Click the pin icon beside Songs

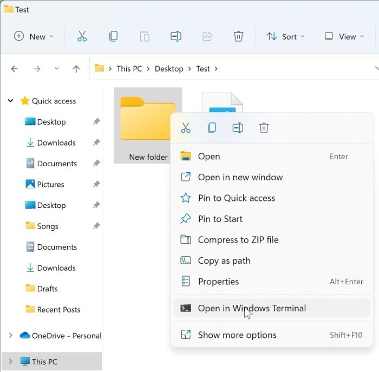pyautogui.click(x=96, y=226)
